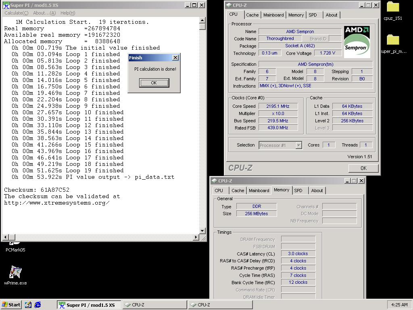Click OK in the Finish dialog
413x310 pixels.
coord(154,83)
